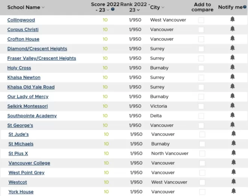Click 'Delta' city in Southpointe Academy row
The height and width of the screenshot is (196, 248).
click(156, 116)
